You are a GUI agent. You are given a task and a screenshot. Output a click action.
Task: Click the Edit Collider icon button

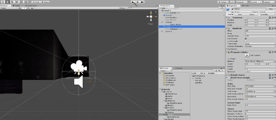[x=247, y=55]
